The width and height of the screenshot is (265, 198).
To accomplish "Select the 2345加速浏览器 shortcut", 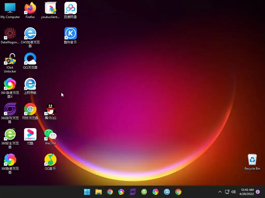I will (x=30, y=37).
